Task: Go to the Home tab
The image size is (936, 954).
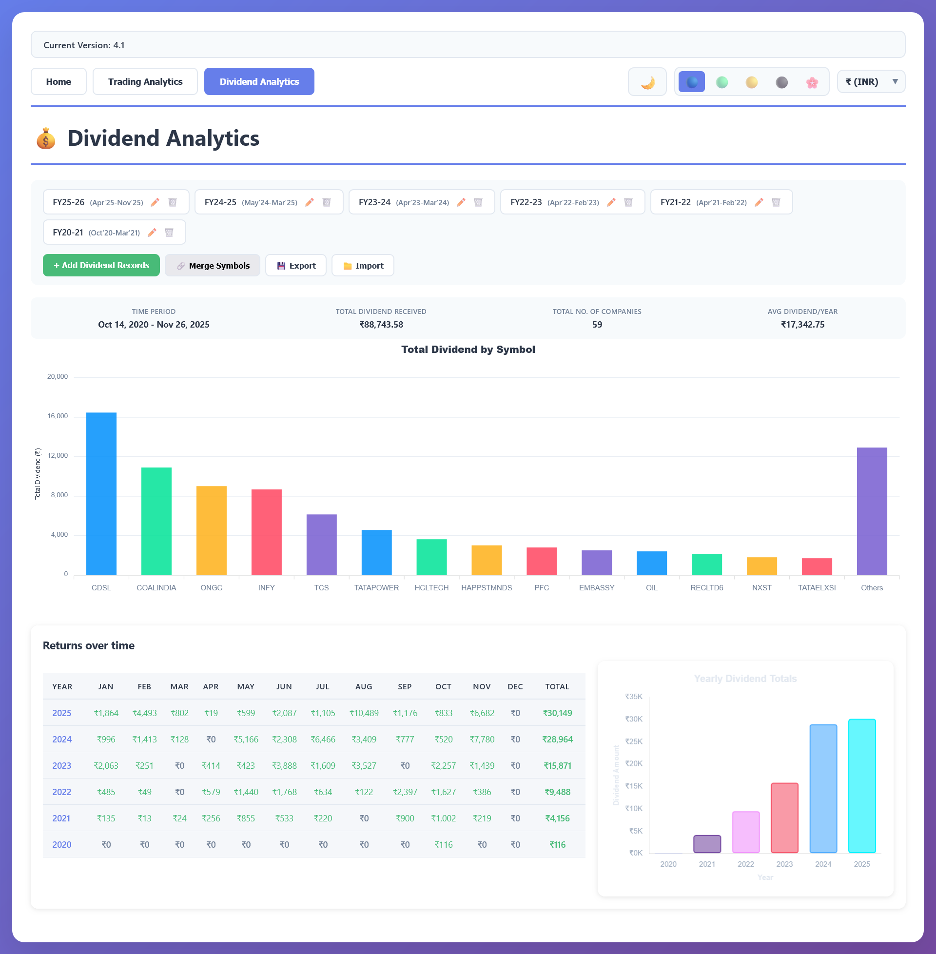Action: [x=58, y=82]
